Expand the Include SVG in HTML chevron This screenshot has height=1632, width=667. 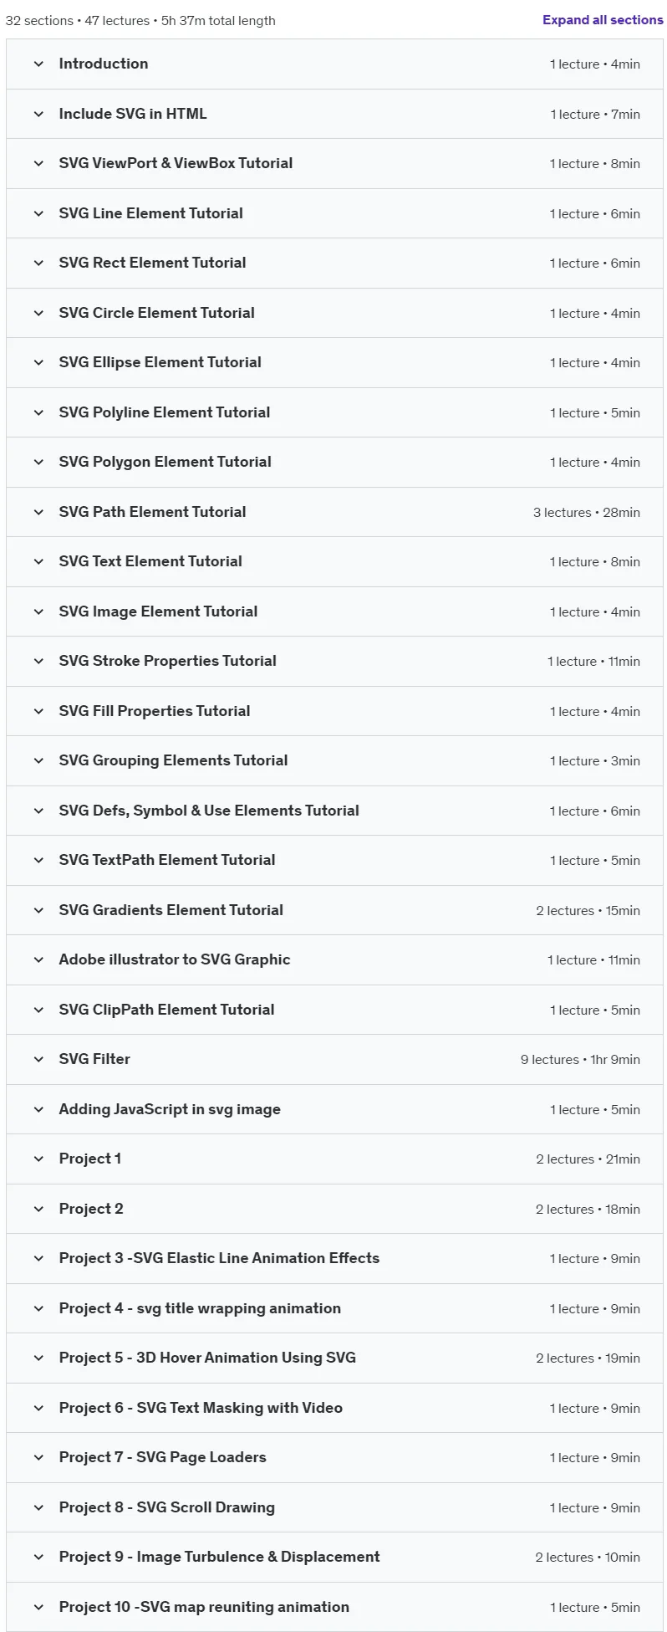coord(38,114)
